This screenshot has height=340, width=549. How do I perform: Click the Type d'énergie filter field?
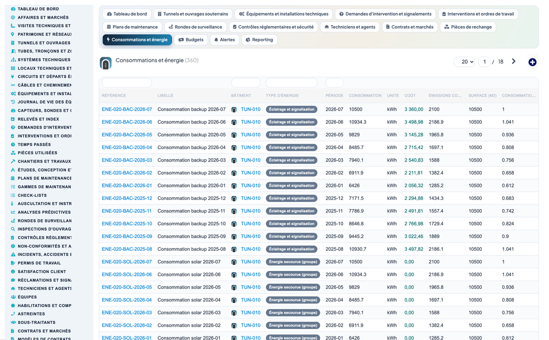[x=291, y=83]
